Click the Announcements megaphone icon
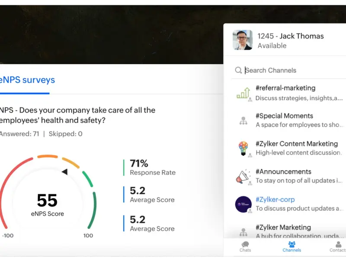 243,176
